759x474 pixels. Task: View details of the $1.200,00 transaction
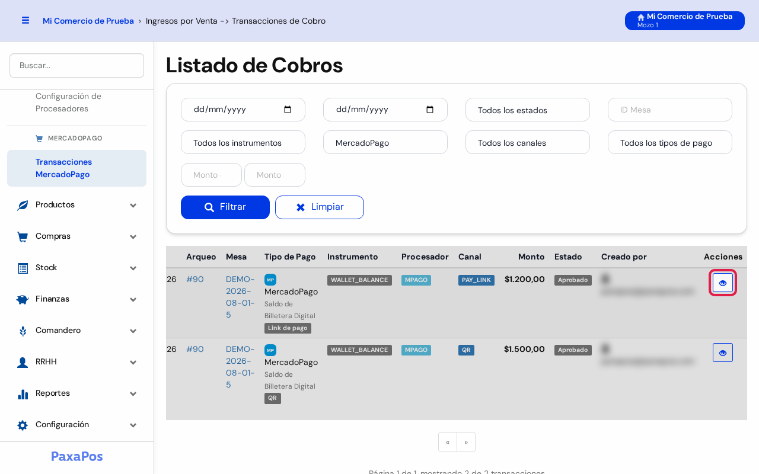click(x=723, y=283)
